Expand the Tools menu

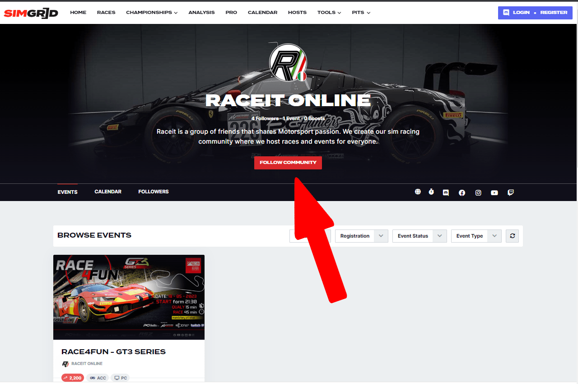[329, 13]
